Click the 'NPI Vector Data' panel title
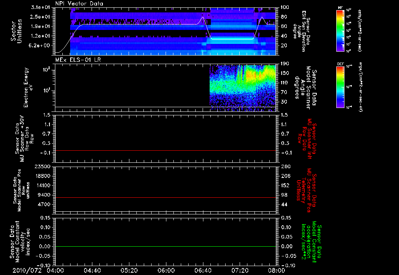Screen dimensions: 399x275 click(x=79, y=3)
